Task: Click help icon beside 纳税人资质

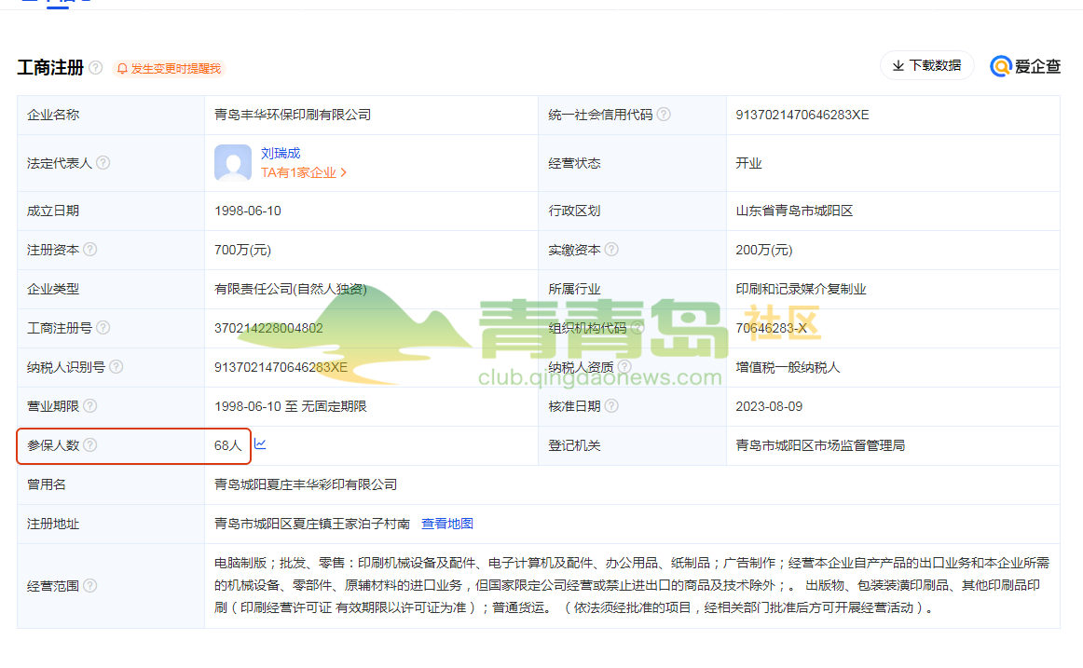Action: (624, 367)
